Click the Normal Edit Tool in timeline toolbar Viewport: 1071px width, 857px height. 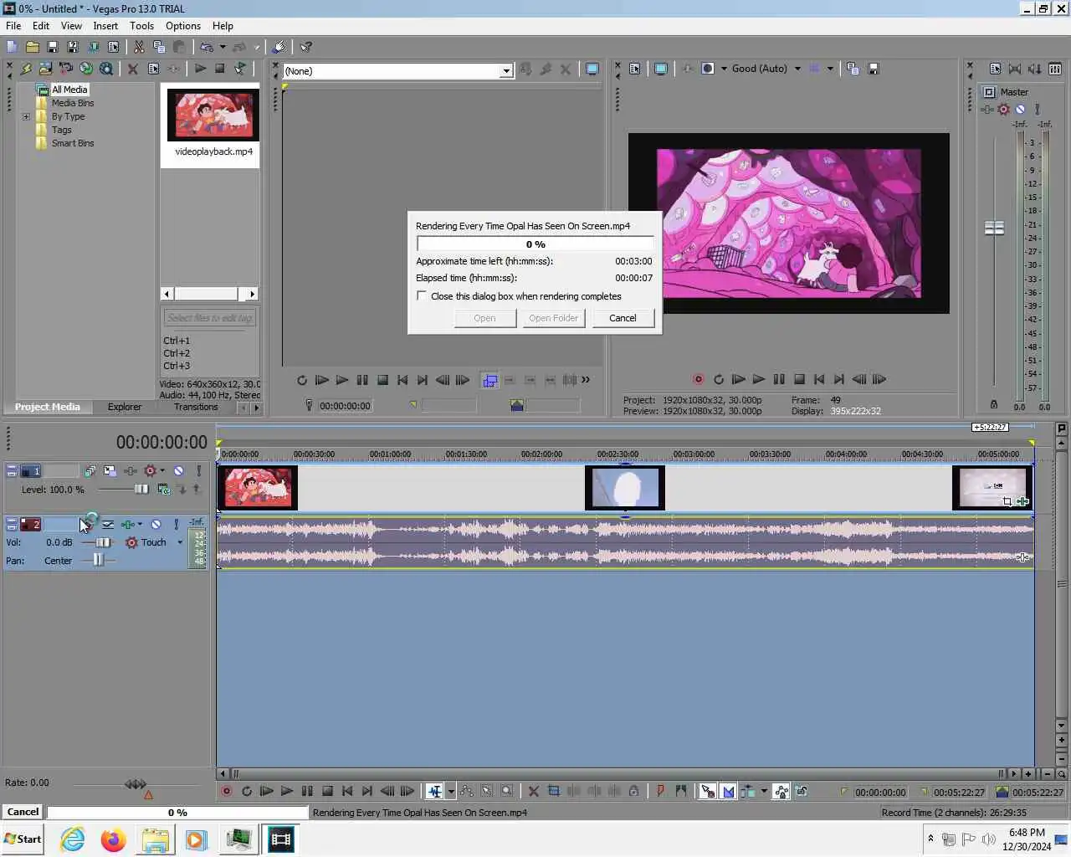434,791
